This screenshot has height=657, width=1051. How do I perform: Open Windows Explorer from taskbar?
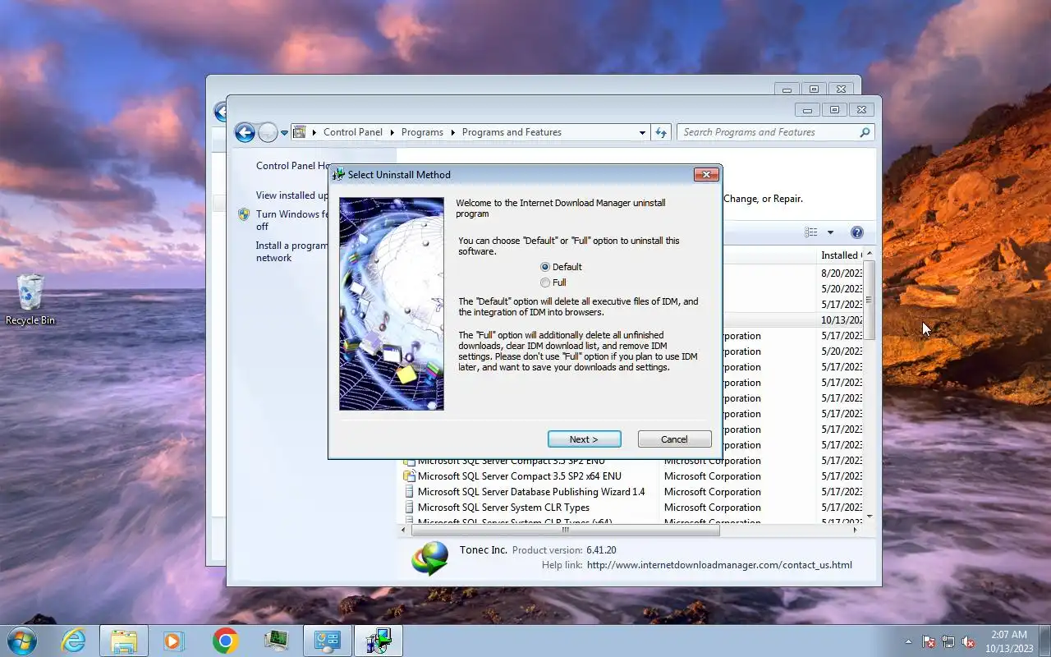(124, 641)
